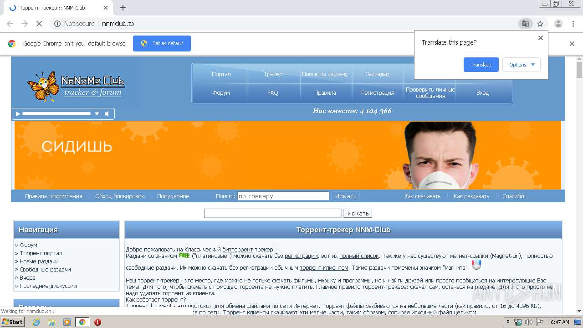Follow the полный список link

coord(359,256)
